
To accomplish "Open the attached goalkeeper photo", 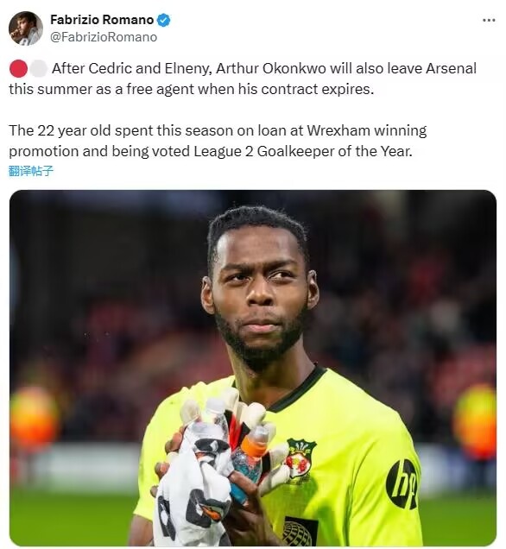I will [253, 368].
